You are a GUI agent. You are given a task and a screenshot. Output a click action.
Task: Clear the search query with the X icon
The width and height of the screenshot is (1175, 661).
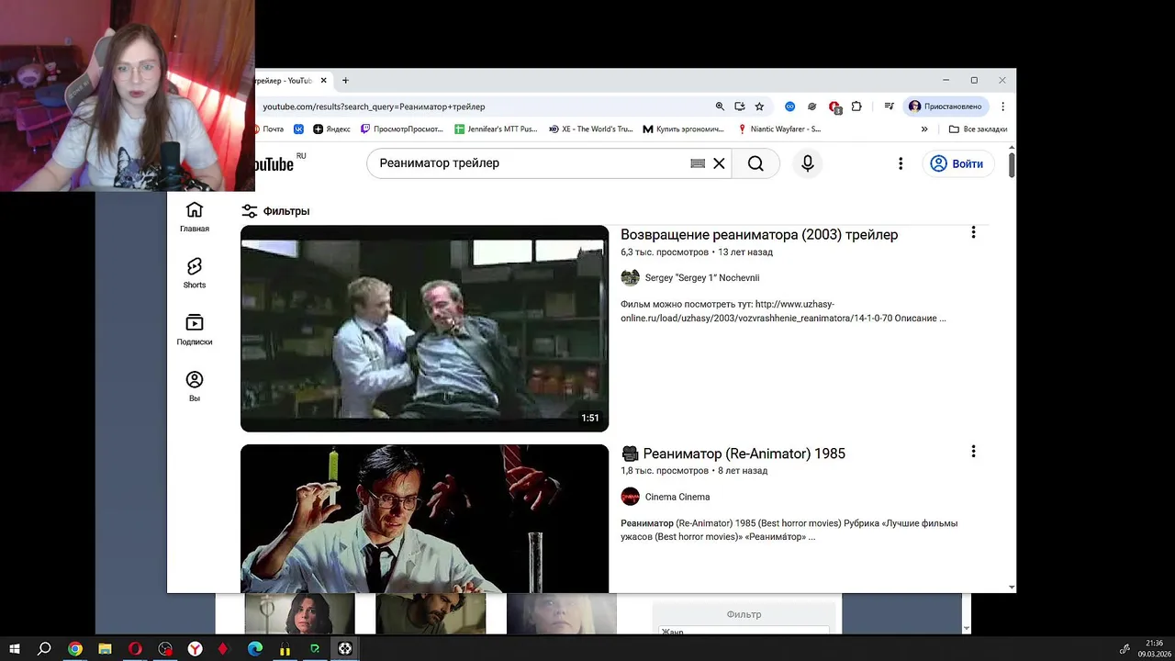tap(719, 163)
